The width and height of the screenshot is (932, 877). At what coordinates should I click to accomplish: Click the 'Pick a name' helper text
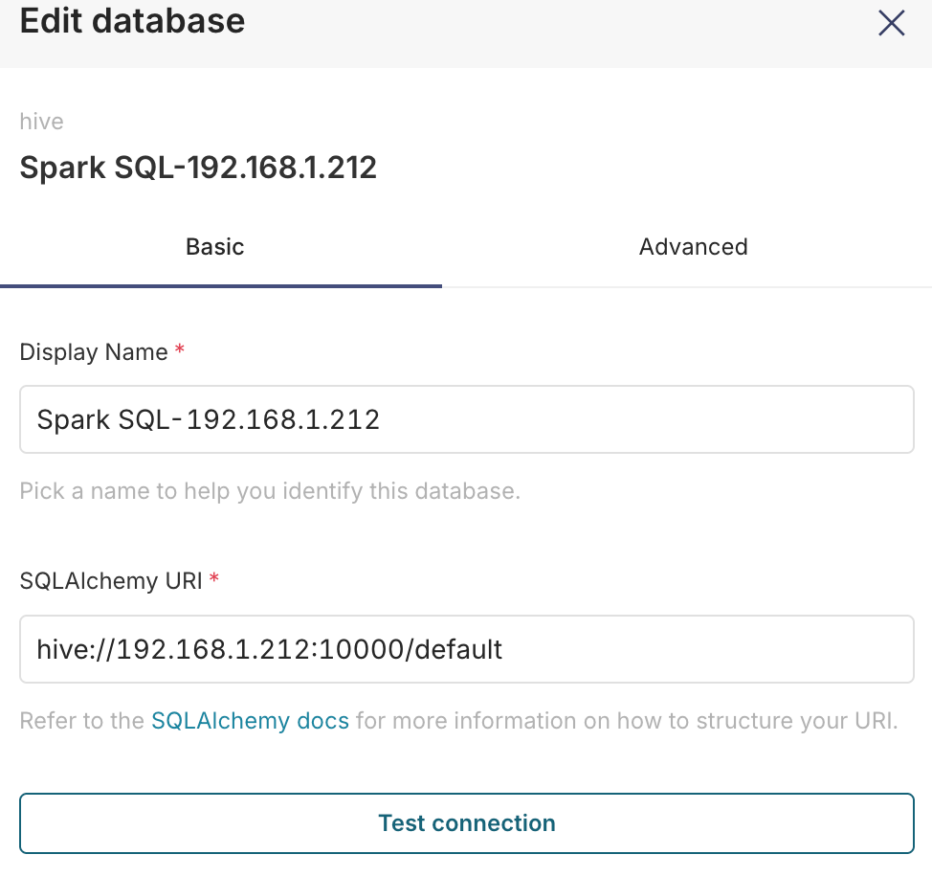[270, 492]
